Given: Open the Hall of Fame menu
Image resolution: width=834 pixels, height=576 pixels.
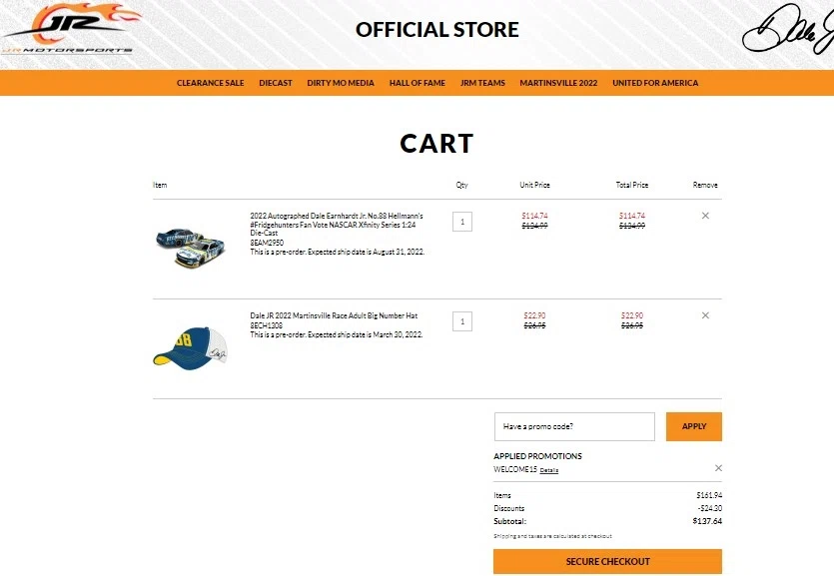Looking at the screenshot, I should pos(417,83).
